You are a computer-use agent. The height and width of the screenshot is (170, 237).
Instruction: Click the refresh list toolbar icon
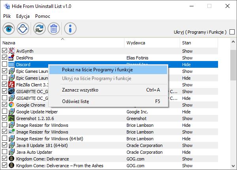pyautogui.click(x=39, y=29)
